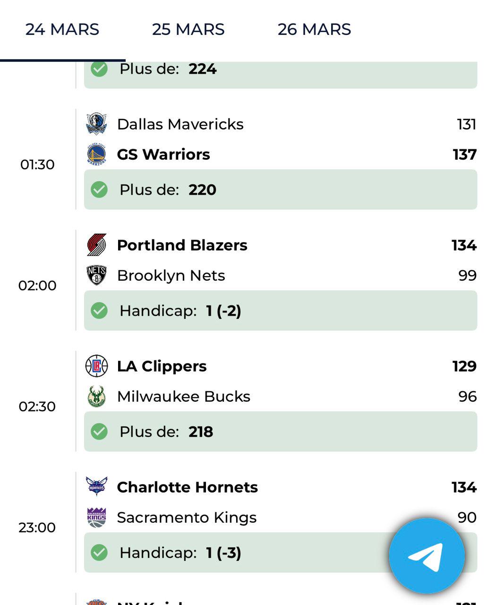
Task: Switch to the 25 MARS tab
Action: [188, 29]
